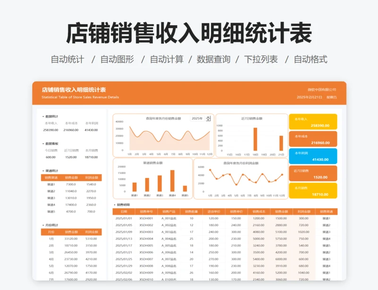
Task: Click the 2025/01/29 date cell
Action: coord(124,265)
